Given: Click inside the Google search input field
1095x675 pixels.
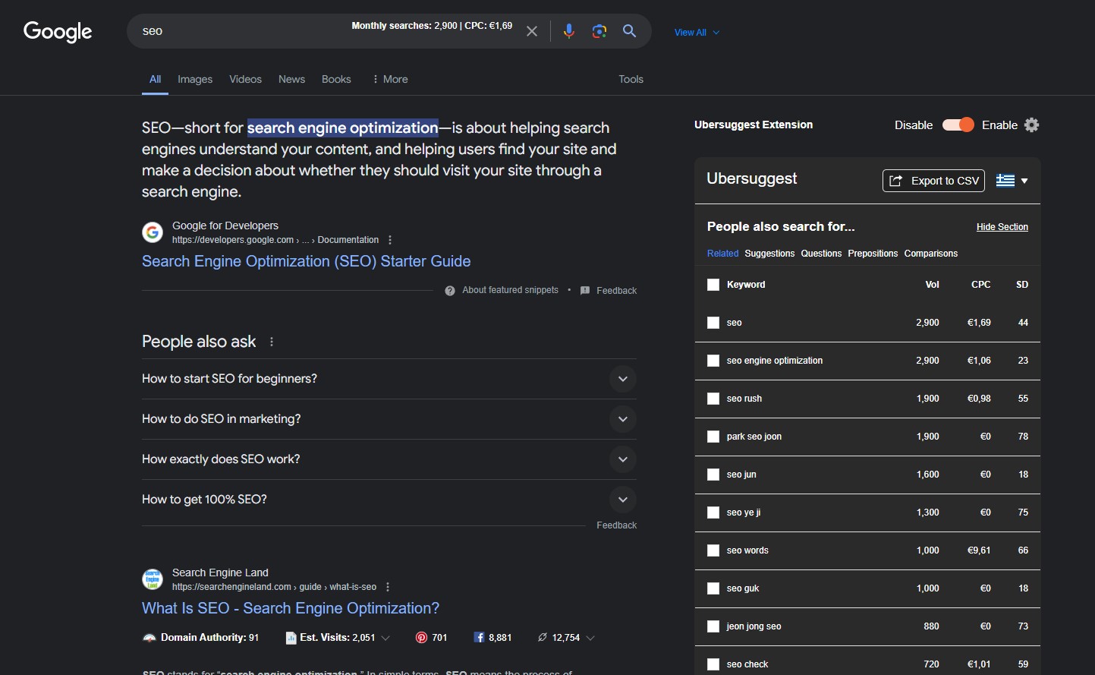Looking at the screenshot, I should (x=243, y=31).
